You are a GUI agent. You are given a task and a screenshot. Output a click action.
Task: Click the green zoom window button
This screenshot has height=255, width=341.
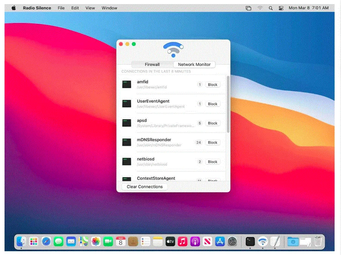[134, 44]
